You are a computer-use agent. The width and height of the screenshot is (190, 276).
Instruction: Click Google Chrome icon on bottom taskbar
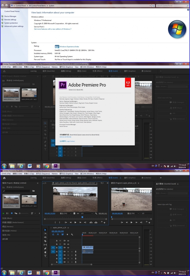pyautogui.click(x=47, y=273)
